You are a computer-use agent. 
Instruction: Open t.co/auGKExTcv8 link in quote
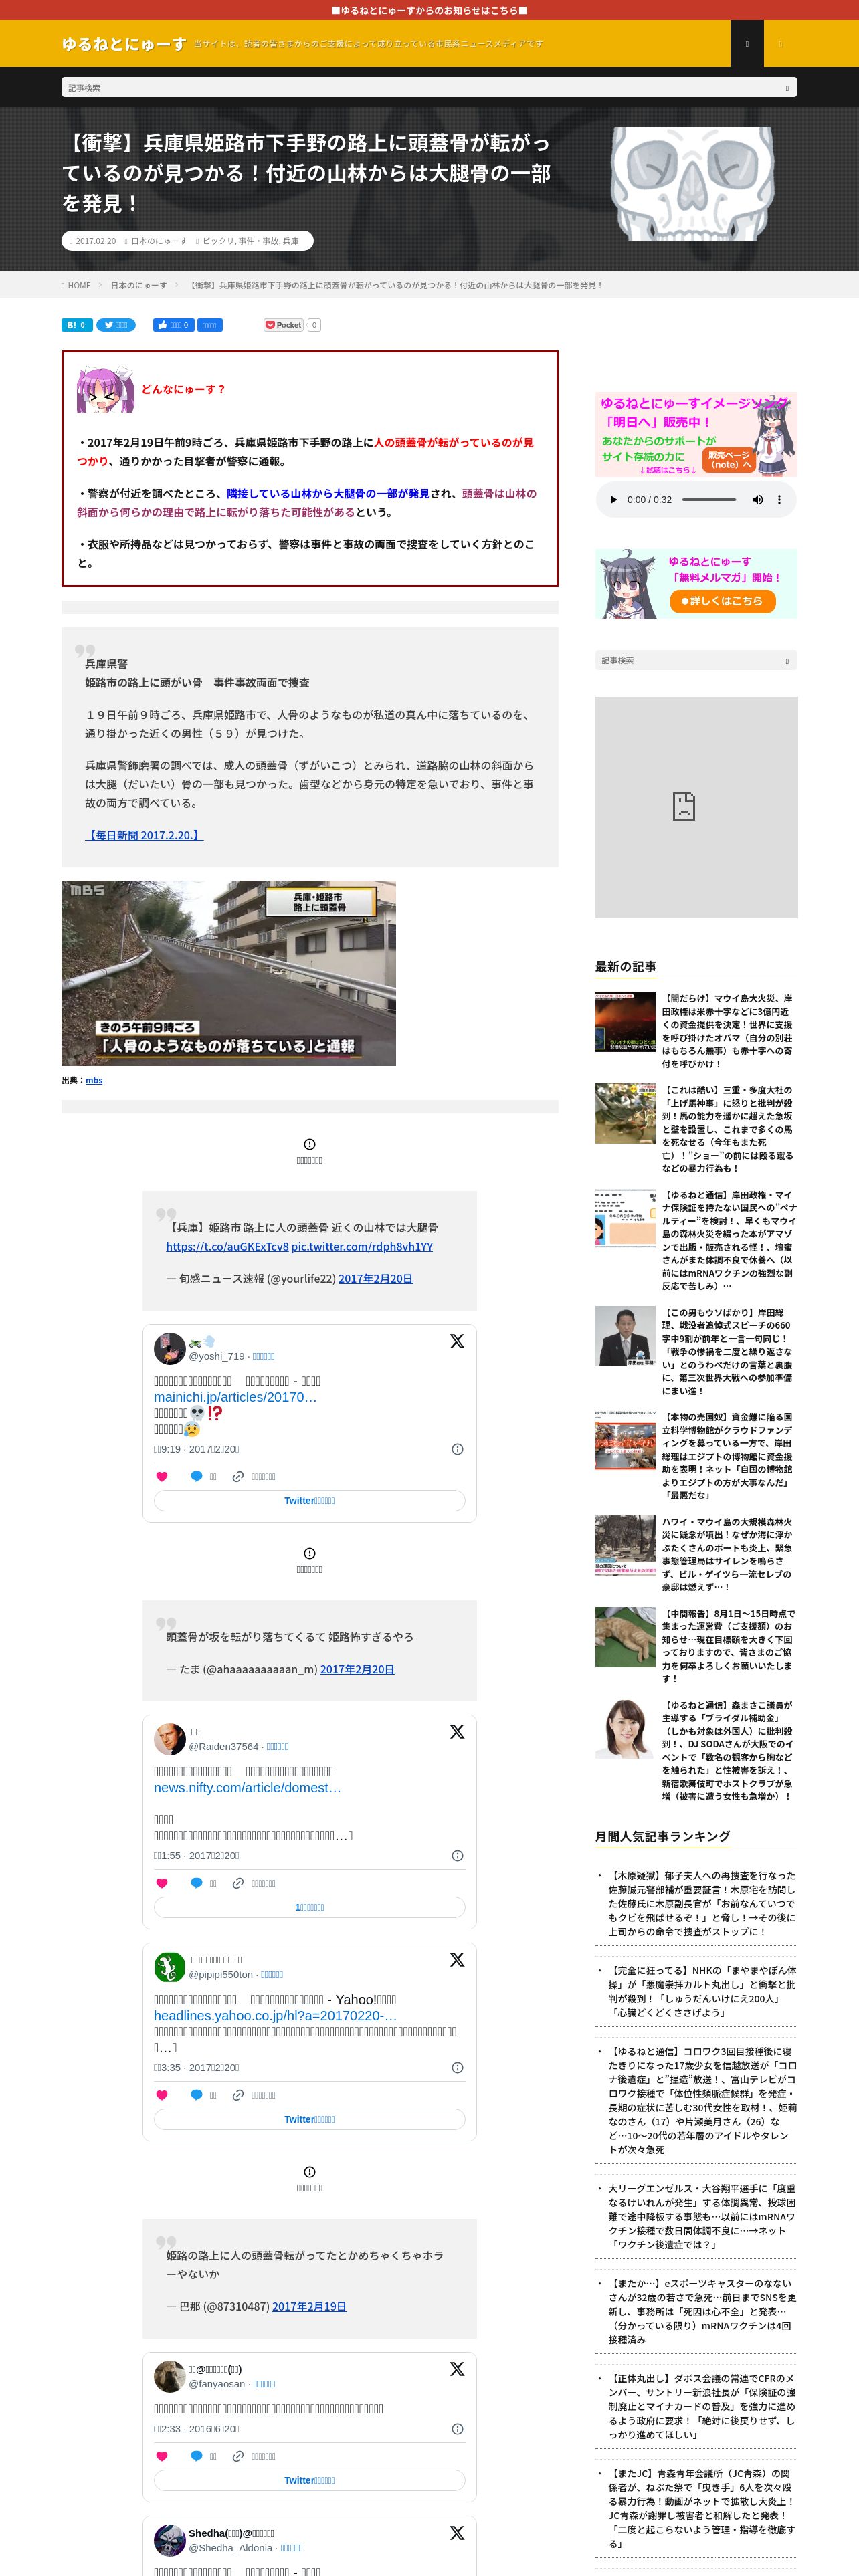tap(227, 1247)
